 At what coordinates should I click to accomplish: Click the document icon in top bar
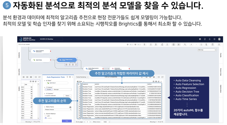pos(205,39)
